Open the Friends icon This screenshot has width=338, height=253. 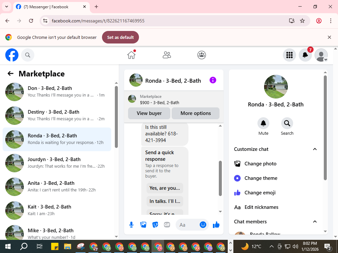point(167,55)
